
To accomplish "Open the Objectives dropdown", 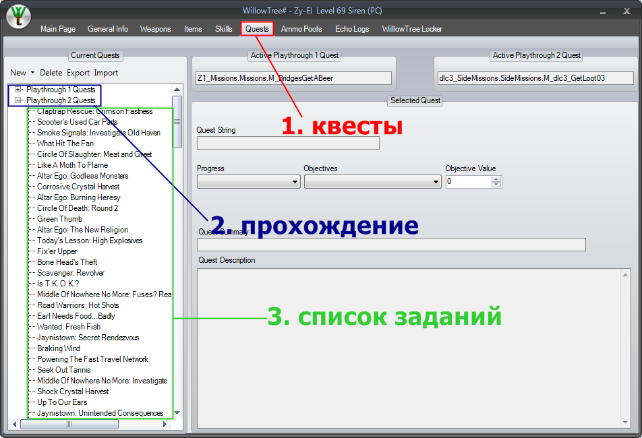I will 372,181.
